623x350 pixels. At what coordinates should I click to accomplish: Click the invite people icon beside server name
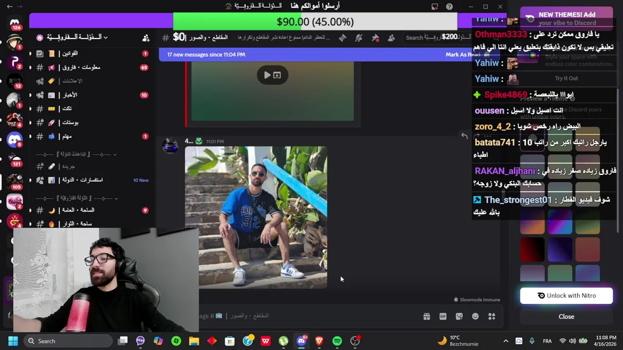(146, 38)
